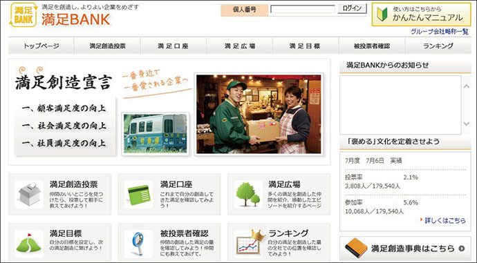477x263 pixels.
Task: Click the 満足口座 card heading
Action: coord(176,184)
